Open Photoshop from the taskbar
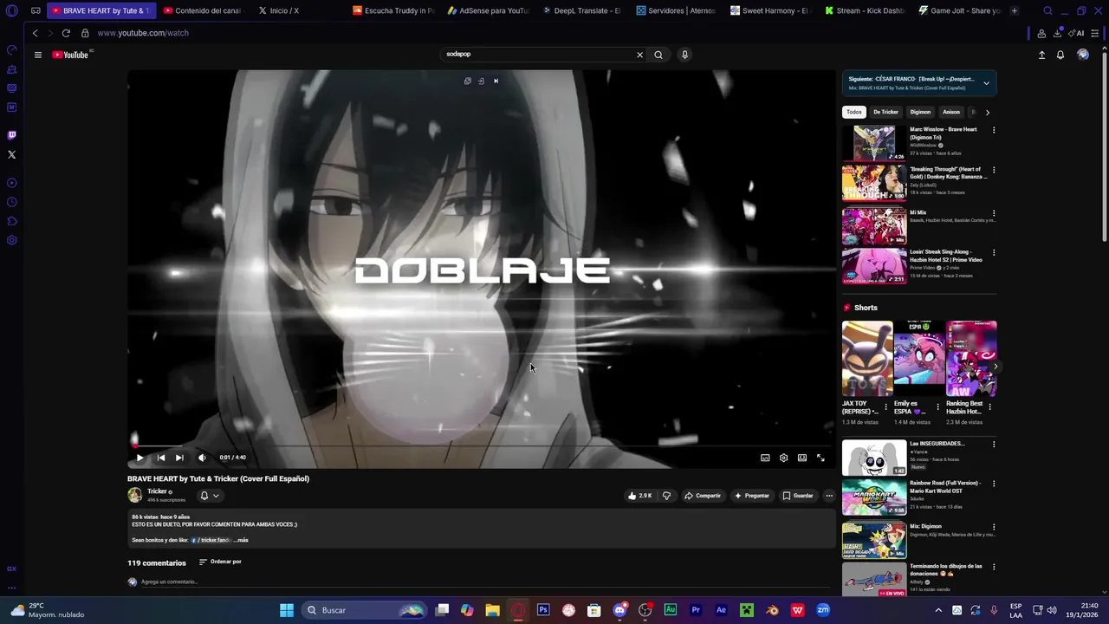Screen dimensions: 1109x624 [x=543, y=610]
